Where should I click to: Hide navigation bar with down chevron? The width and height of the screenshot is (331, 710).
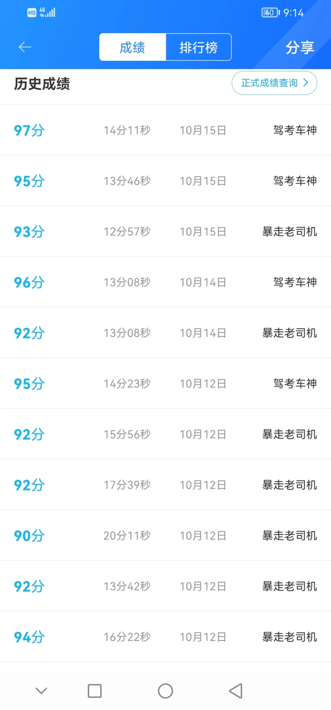pos(41,690)
